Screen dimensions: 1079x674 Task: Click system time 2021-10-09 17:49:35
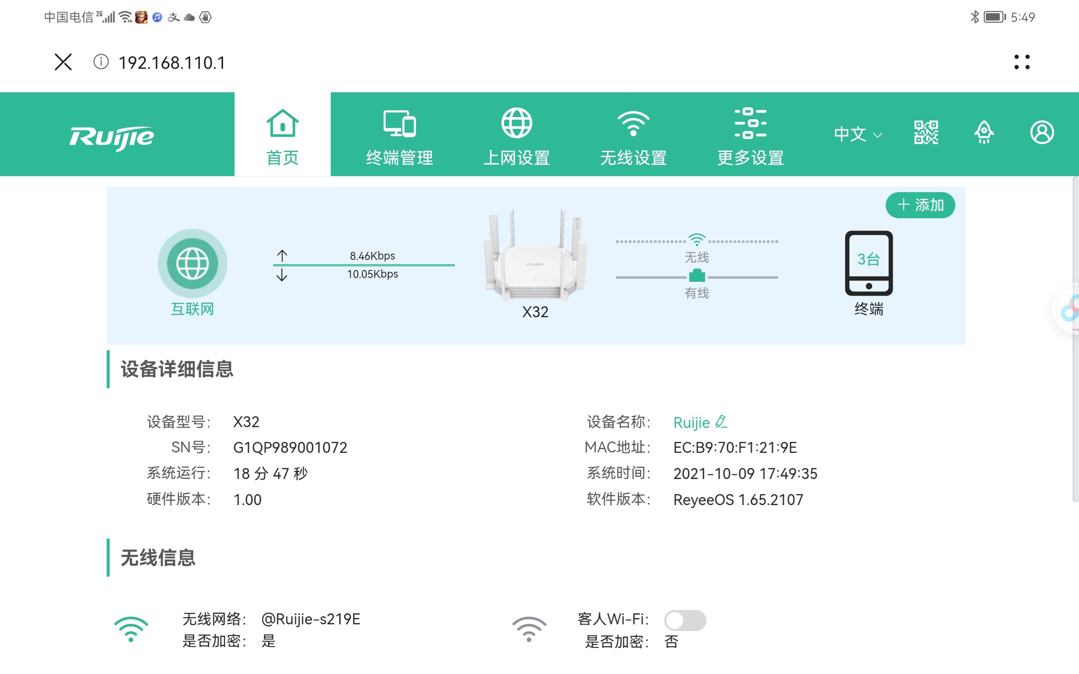(745, 473)
